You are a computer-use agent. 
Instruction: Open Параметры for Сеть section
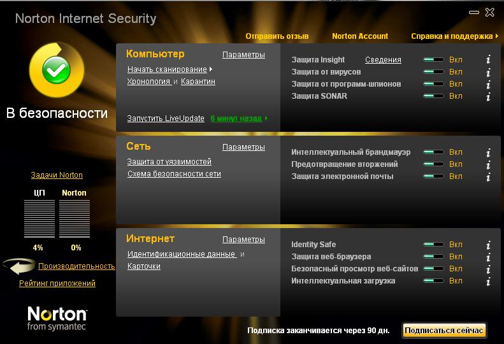coord(243,147)
